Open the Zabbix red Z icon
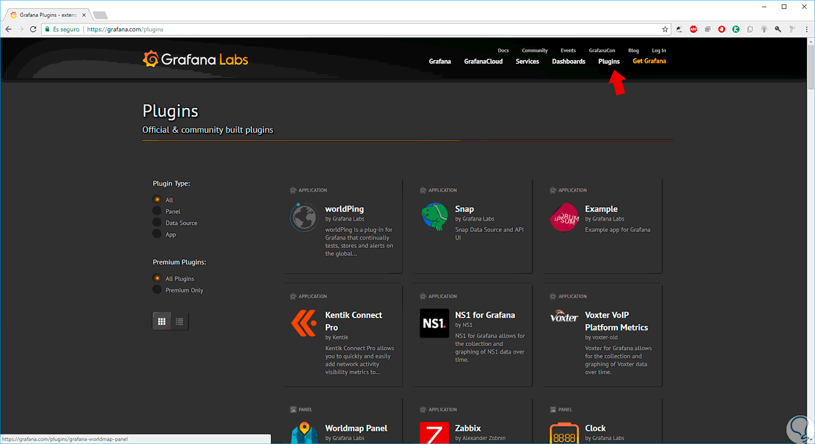Screen dimensions: 815x444 434,433
